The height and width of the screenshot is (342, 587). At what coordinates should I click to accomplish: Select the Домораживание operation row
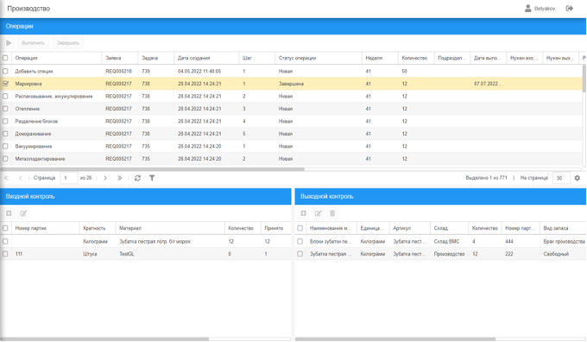point(291,134)
